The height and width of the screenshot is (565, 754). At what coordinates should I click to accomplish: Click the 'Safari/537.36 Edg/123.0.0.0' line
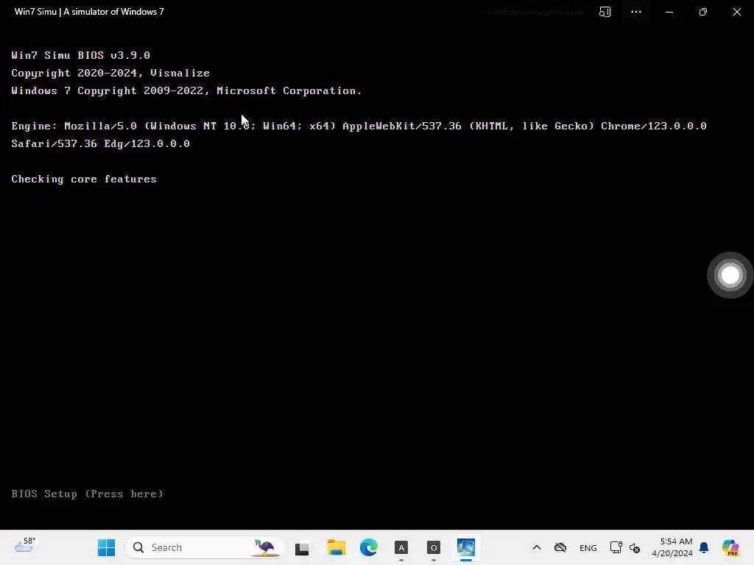tap(100, 143)
